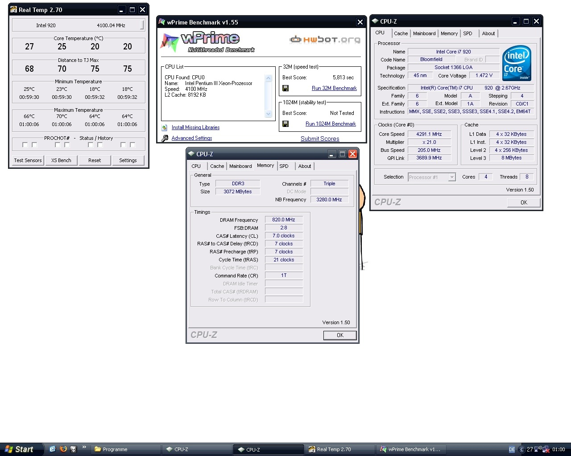This screenshot has width=571, height=456.
Task: Open the Start menu
Action: (x=21, y=449)
